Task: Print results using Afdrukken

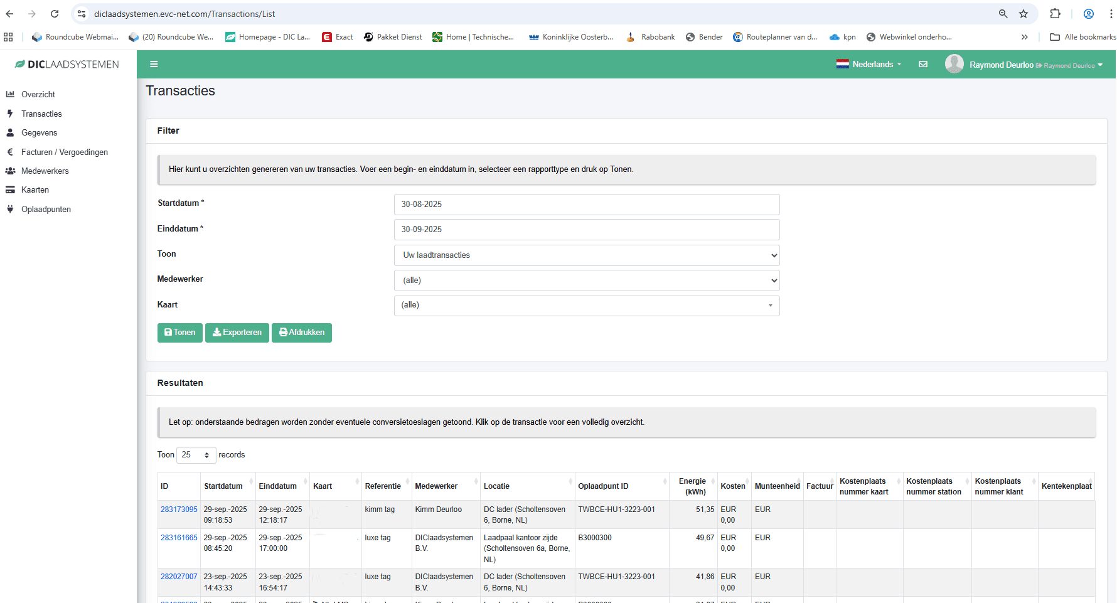Action: pos(302,333)
